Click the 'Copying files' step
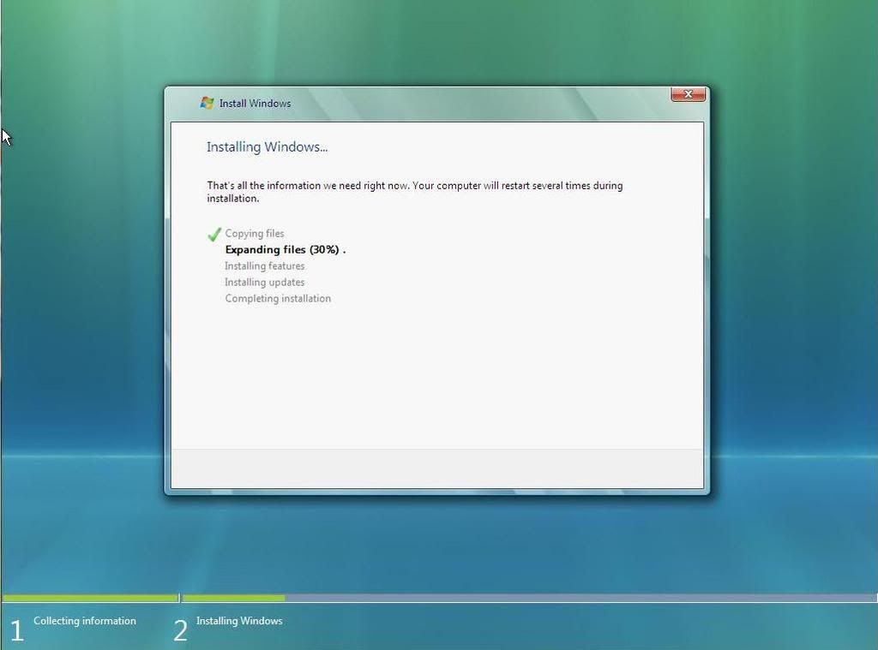Image resolution: width=878 pixels, height=650 pixels. click(x=254, y=233)
